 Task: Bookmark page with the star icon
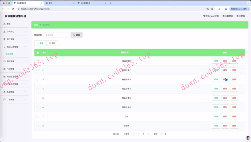pyautogui.click(x=212, y=9)
